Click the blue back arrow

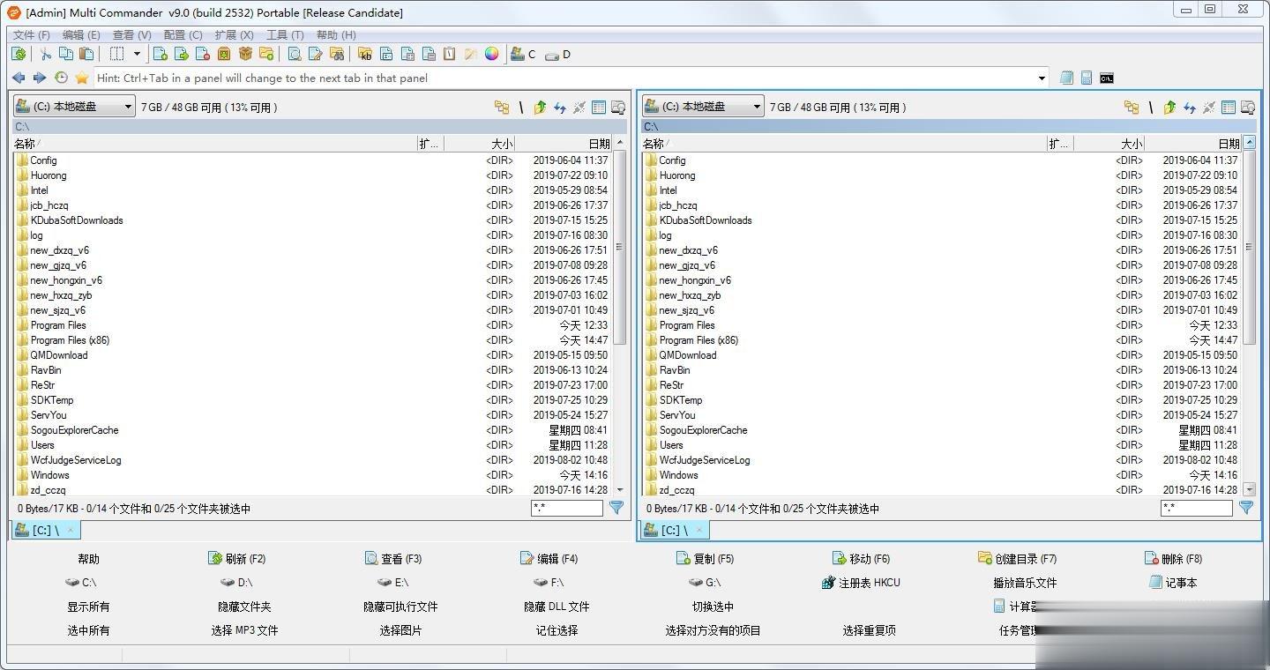[19, 78]
